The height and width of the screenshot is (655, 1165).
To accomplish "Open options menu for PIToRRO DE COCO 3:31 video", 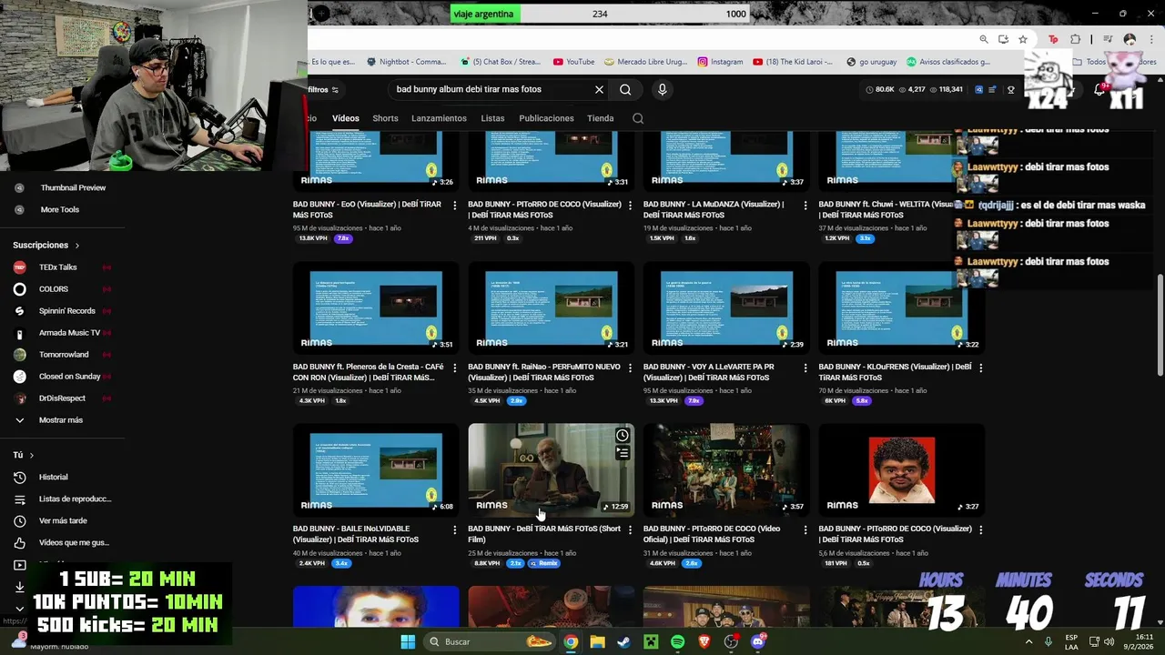I will tap(630, 206).
